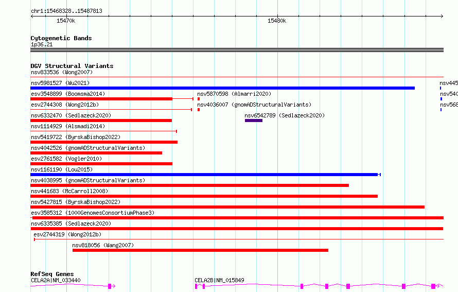Viewport: 458px width, 292px height.
Task: Click the 15480k ruler tick label
Action: (x=277, y=21)
